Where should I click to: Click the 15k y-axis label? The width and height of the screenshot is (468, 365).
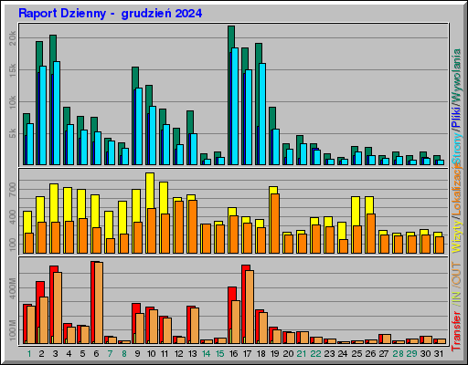(12, 70)
